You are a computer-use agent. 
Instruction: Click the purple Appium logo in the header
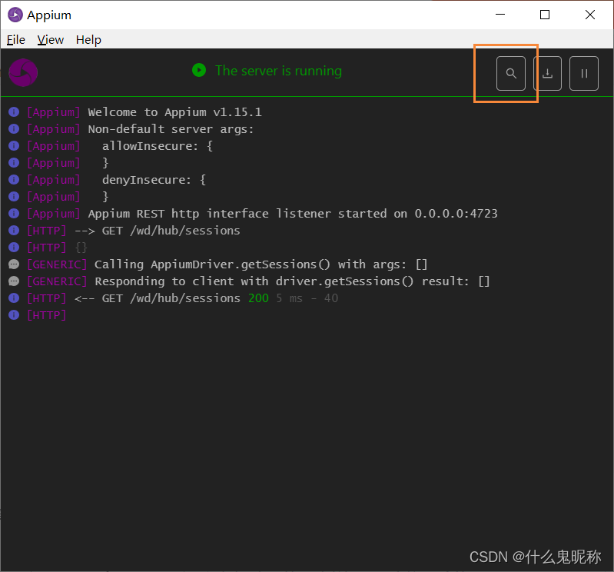[x=23, y=72]
